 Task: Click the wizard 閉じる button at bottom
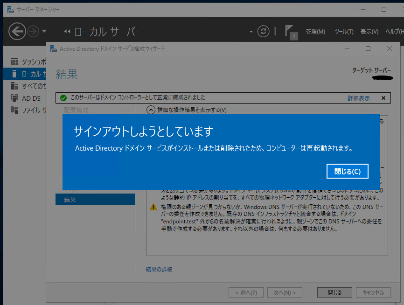click(x=334, y=292)
